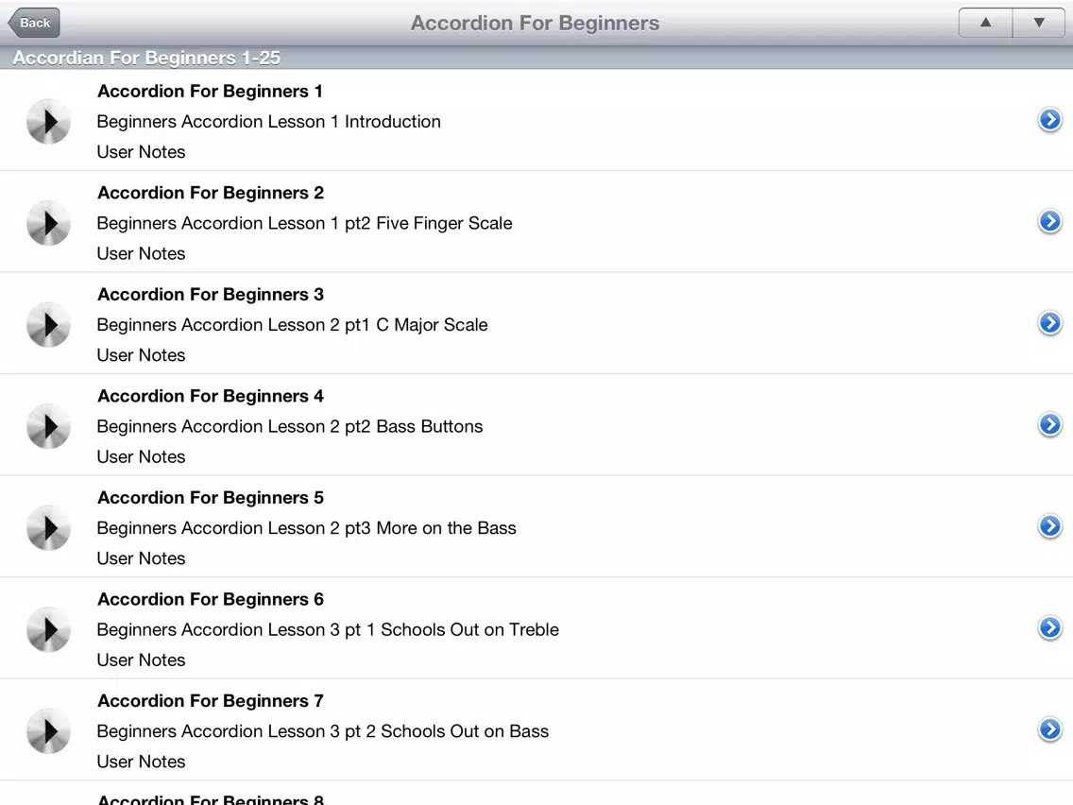Select title 'Accordion For Beginners 1'
Screen dimensions: 1073x805
(210, 92)
